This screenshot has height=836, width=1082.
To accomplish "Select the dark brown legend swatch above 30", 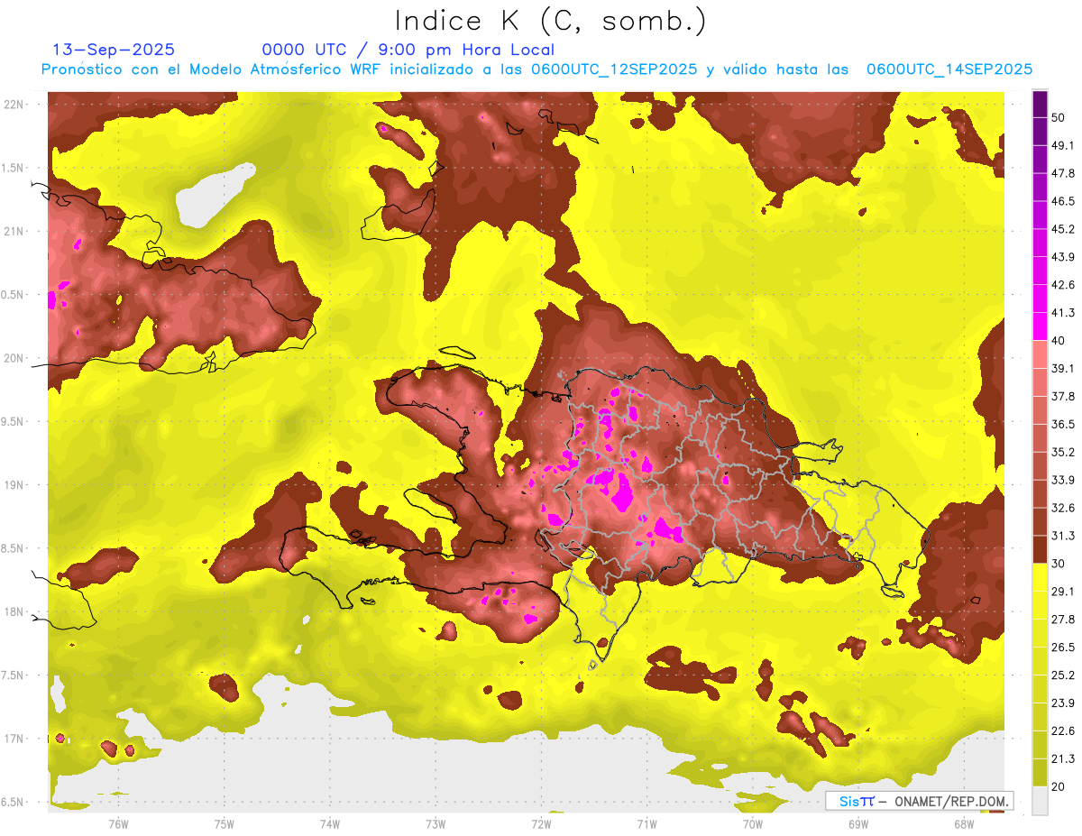I will 1040,549.
